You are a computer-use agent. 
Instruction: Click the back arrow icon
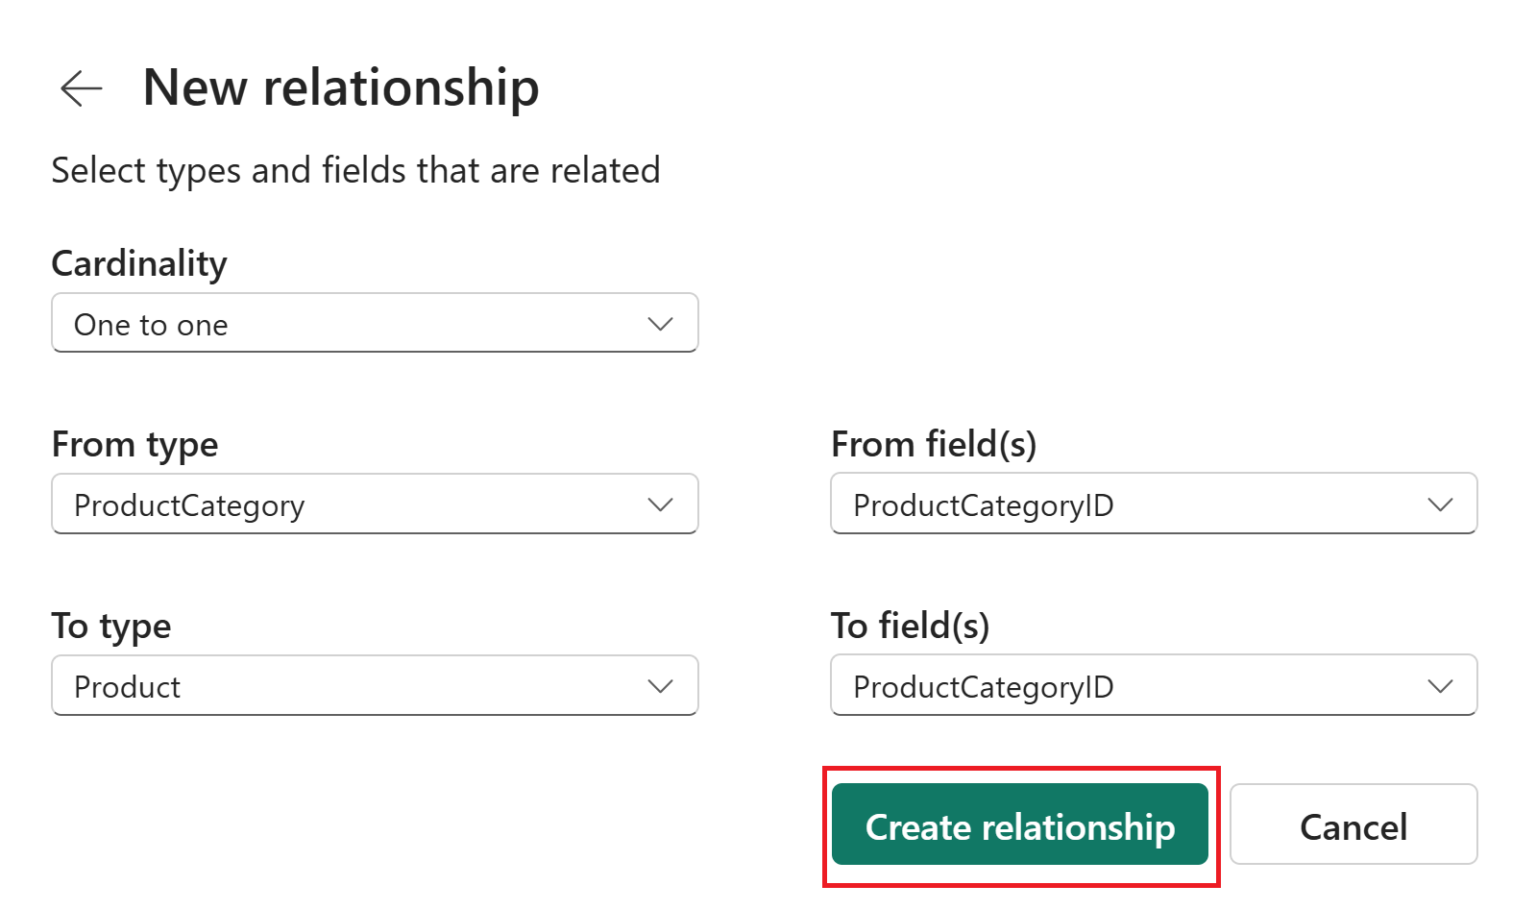[x=82, y=88]
